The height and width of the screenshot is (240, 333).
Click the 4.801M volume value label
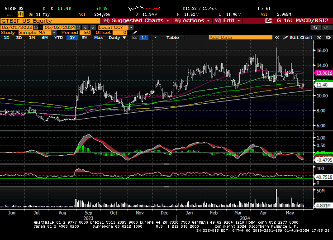coord(323,206)
